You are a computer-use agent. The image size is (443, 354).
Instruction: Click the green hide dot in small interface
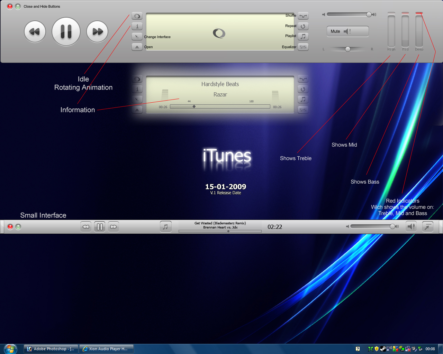coord(18,227)
